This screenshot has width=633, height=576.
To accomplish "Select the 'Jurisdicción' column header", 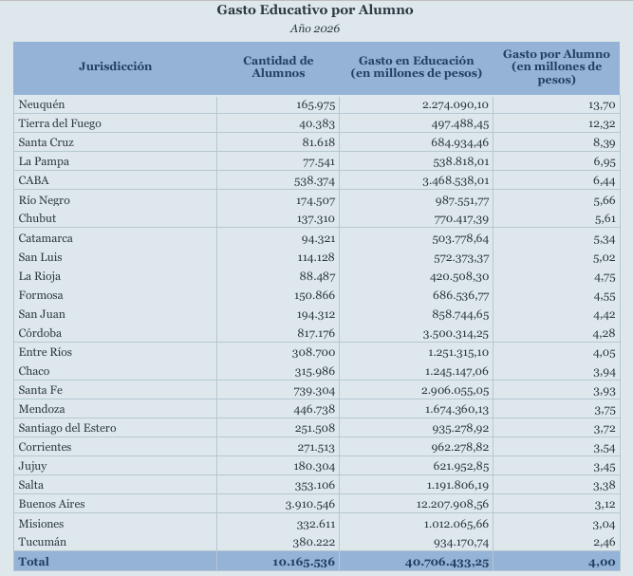I will click(116, 66).
